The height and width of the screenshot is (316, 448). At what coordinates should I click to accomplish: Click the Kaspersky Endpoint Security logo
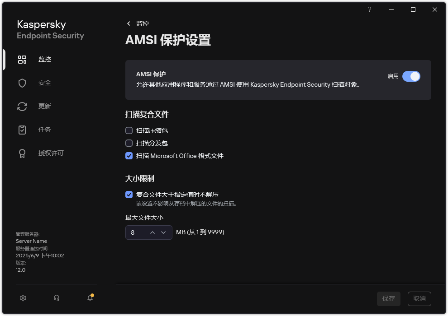[x=50, y=29]
